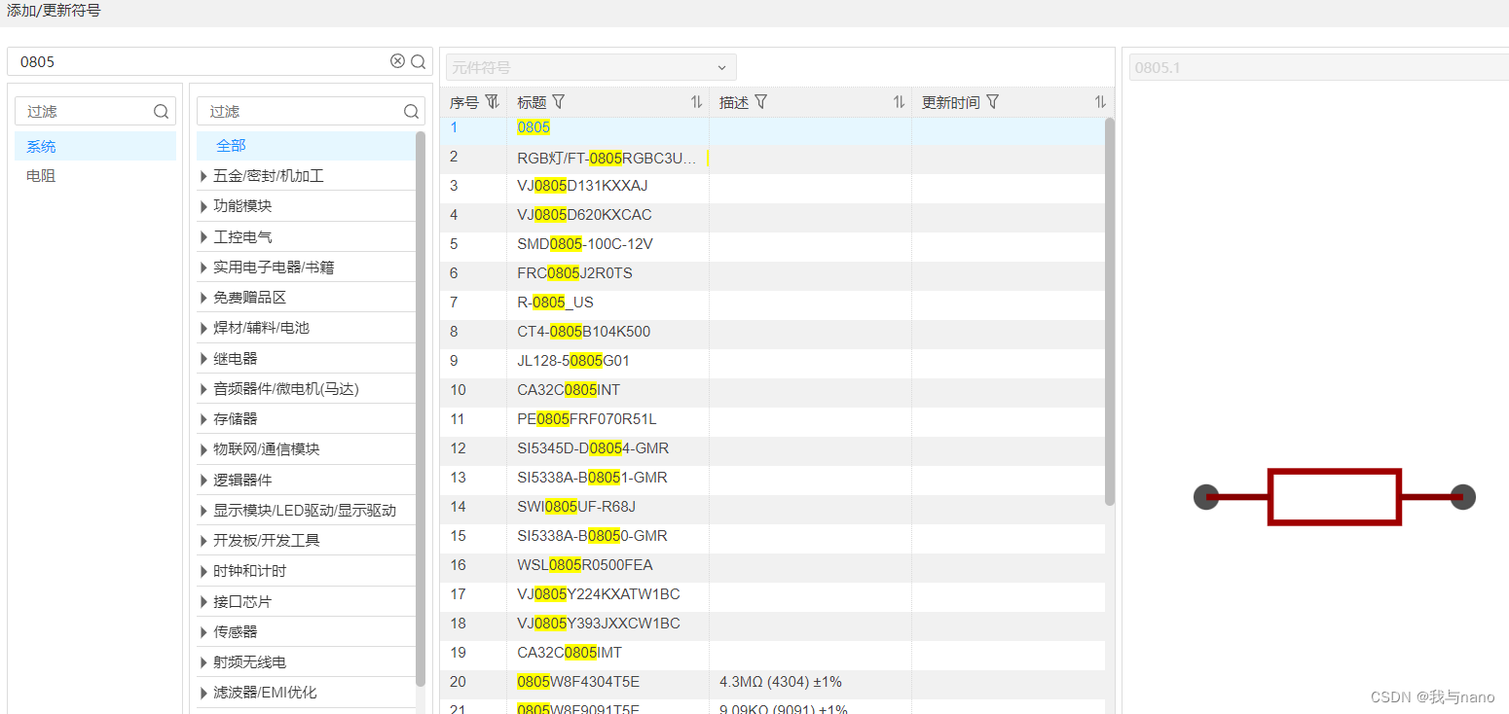Expand the 存储器 category arrow
1509x714 pixels.
click(203, 419)
